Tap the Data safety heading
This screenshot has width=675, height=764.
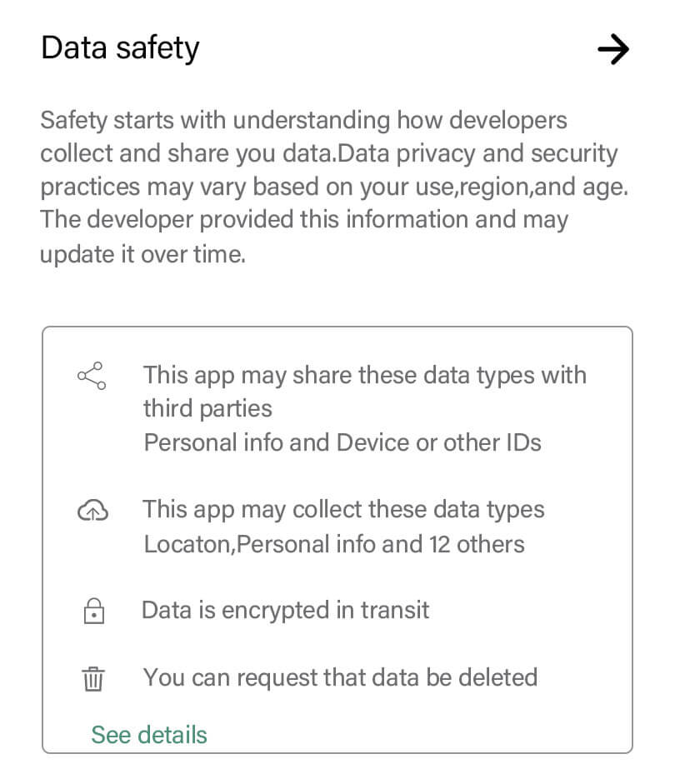tap(120, 48)
